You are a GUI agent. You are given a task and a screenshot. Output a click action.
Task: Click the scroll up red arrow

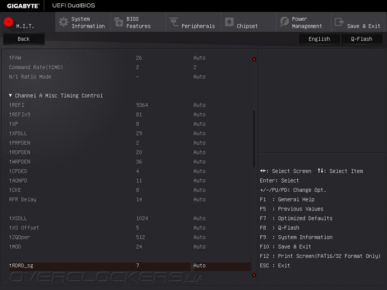(254, 59)
